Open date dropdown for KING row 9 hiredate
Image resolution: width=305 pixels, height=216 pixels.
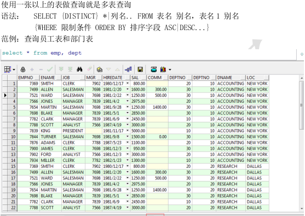pos(128,131)
